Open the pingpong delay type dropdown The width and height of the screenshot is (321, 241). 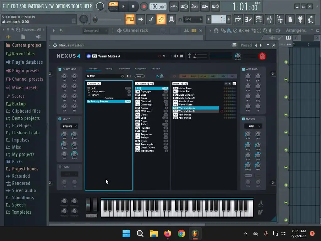(69, 126)
